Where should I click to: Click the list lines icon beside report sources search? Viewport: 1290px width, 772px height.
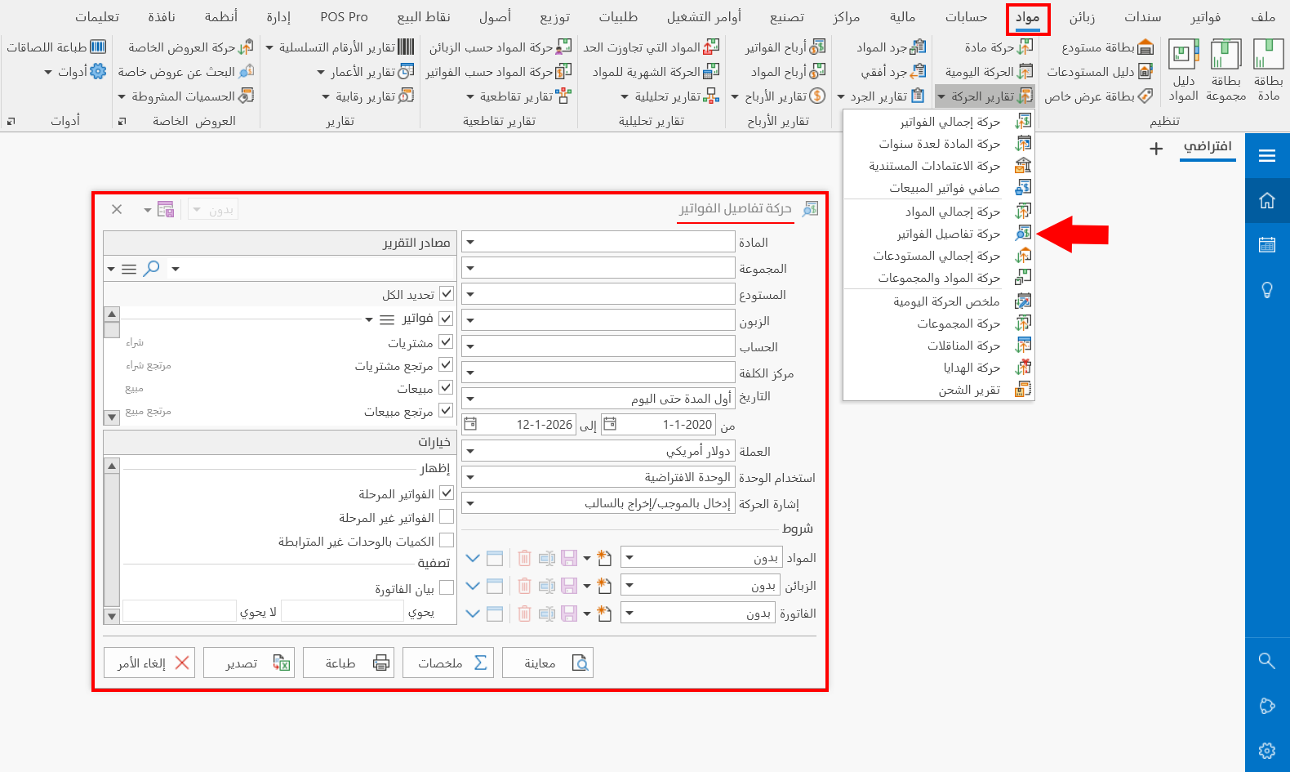point(129,269)
